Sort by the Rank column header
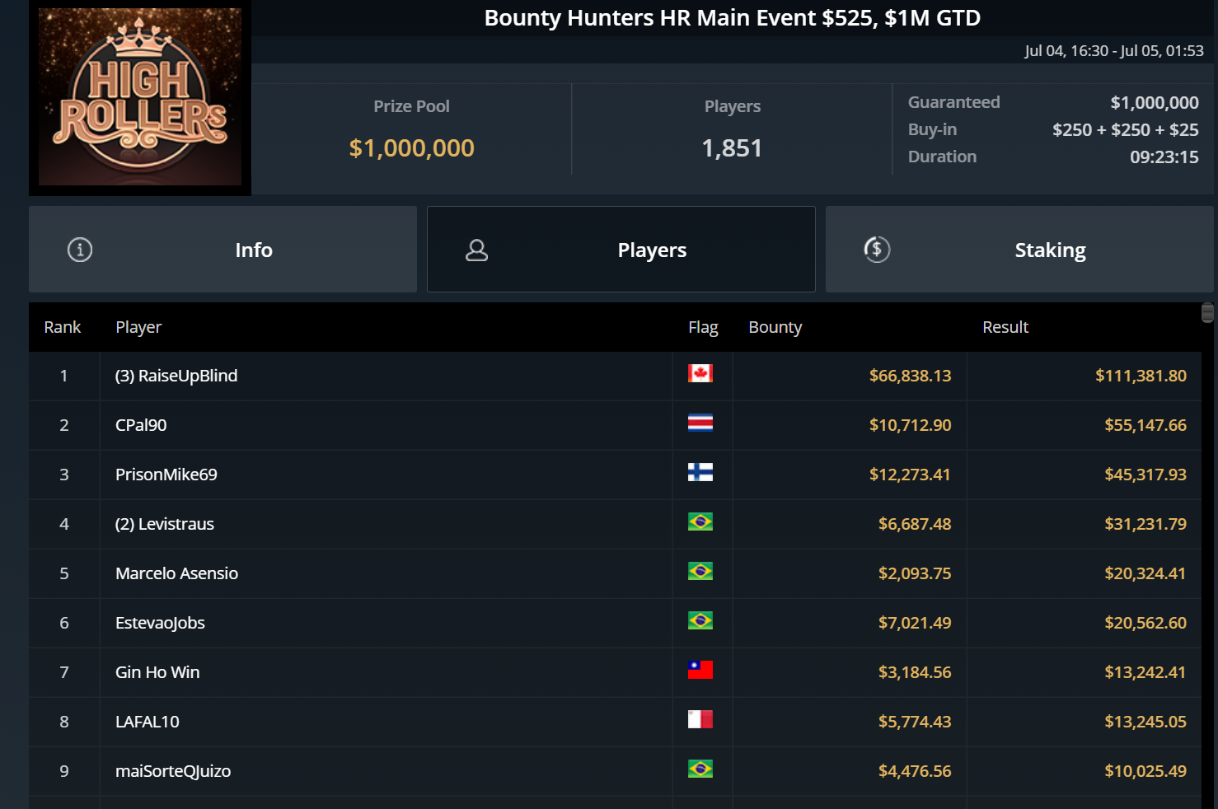Viewport: 1218px width, 809px height. point(63,327)
